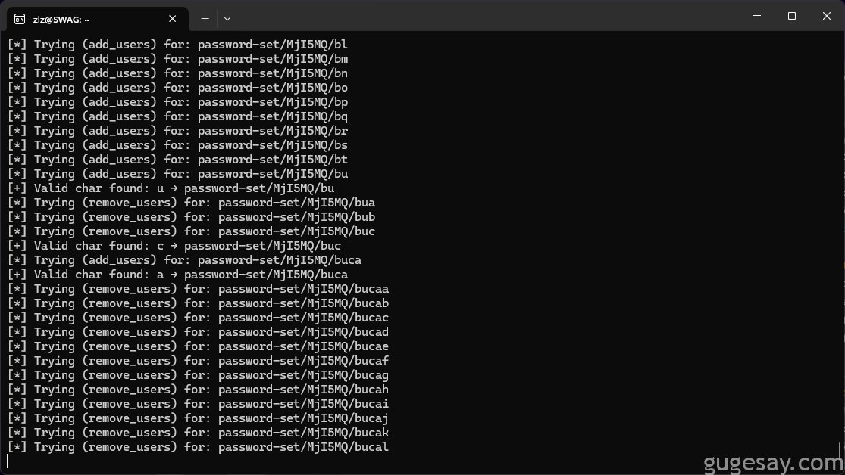Close the terminal window
The width and height of the screenshot is (845, 475).
coord(827,16)
